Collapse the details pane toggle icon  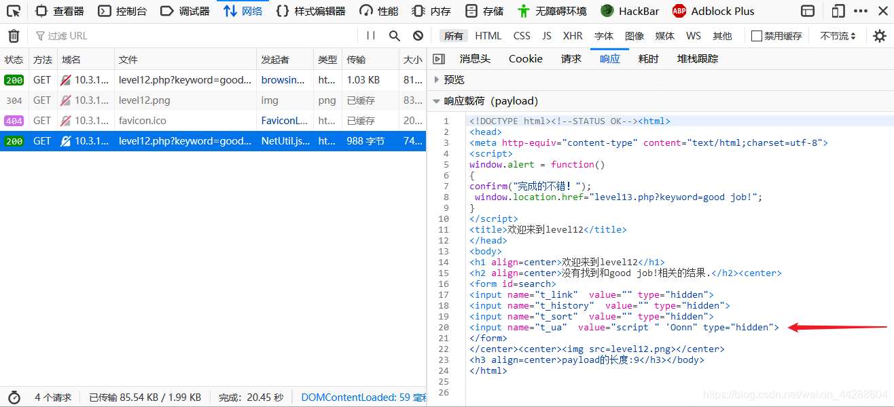tap(439, 59)
